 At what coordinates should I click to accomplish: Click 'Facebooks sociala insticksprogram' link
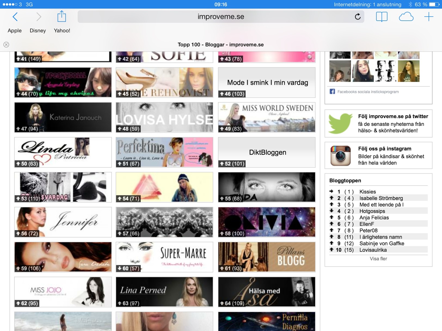tap(368, 92)
